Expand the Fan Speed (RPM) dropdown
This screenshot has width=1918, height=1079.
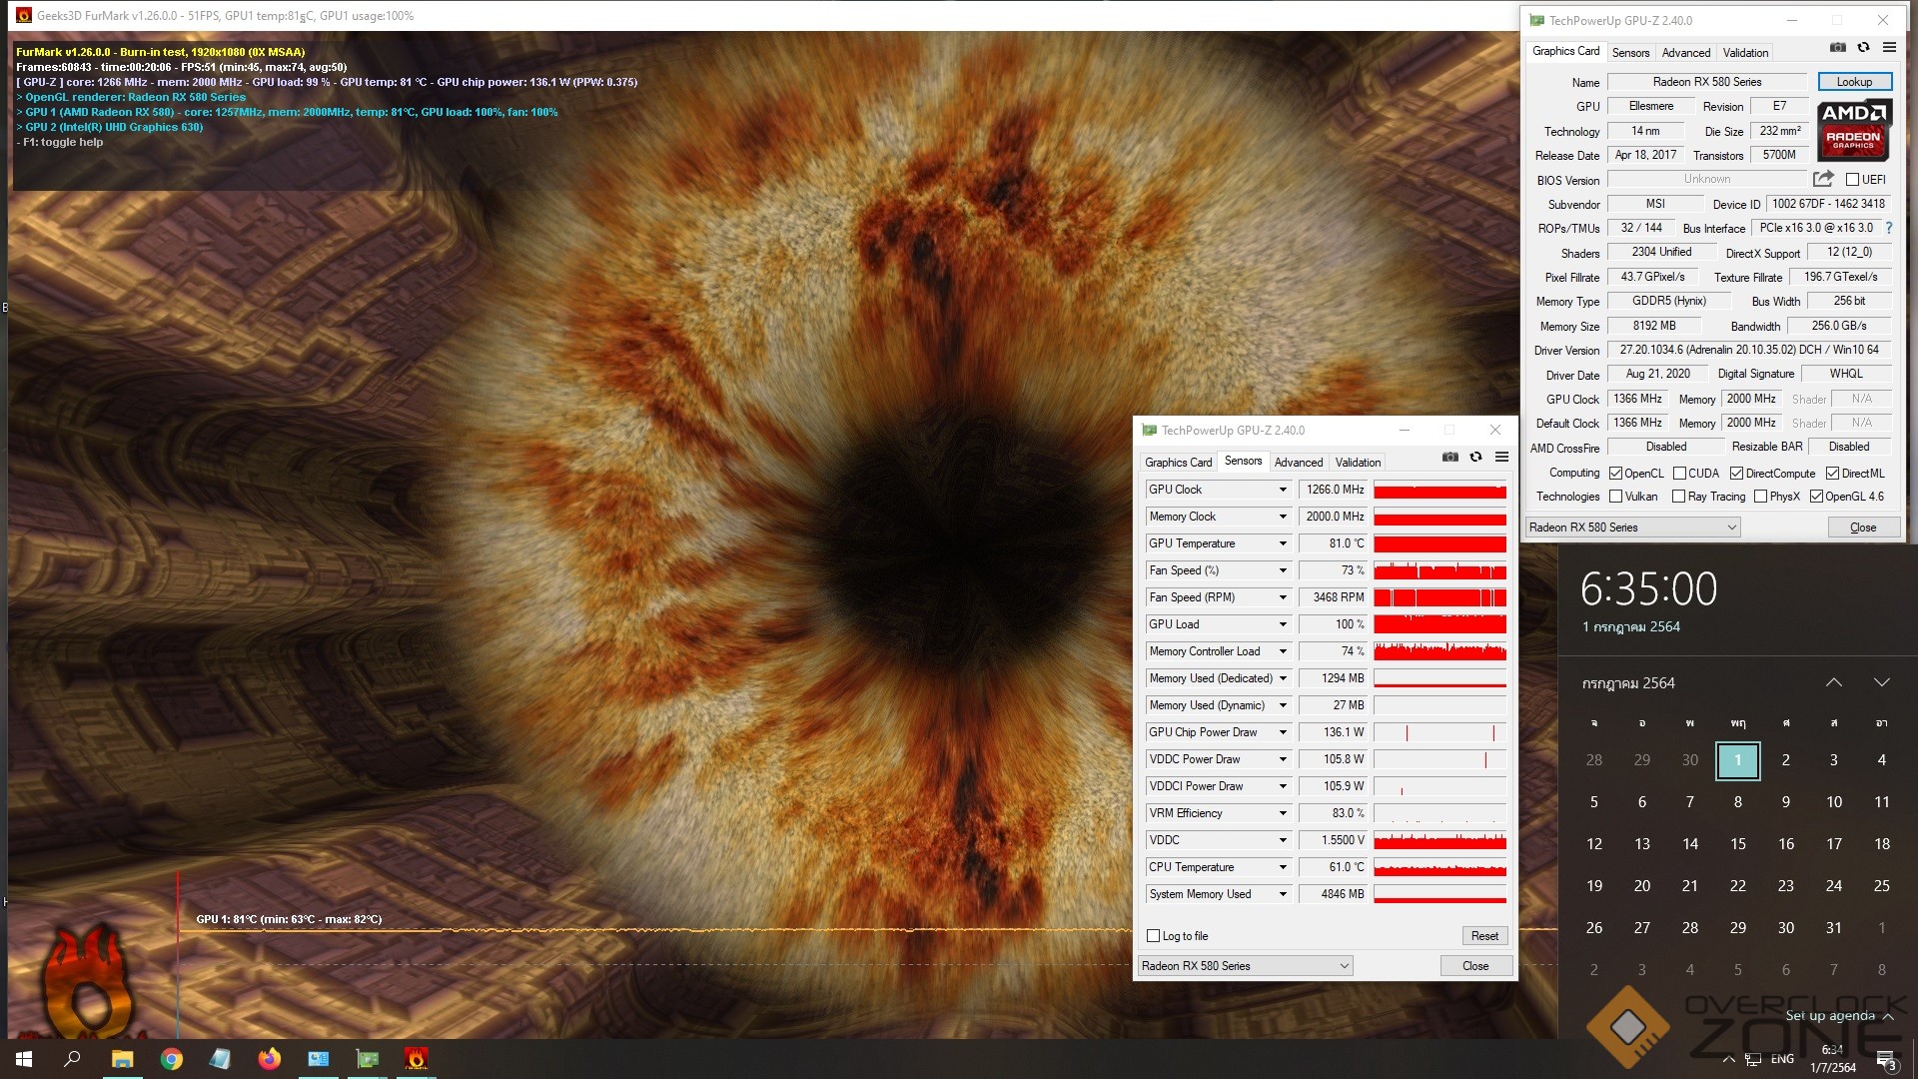[x=1283, y=597]
